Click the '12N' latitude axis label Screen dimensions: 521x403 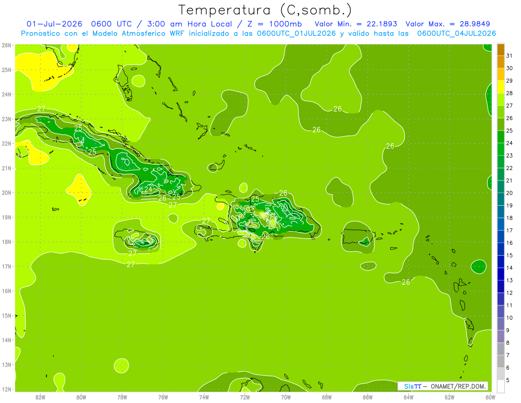(7, 389)
